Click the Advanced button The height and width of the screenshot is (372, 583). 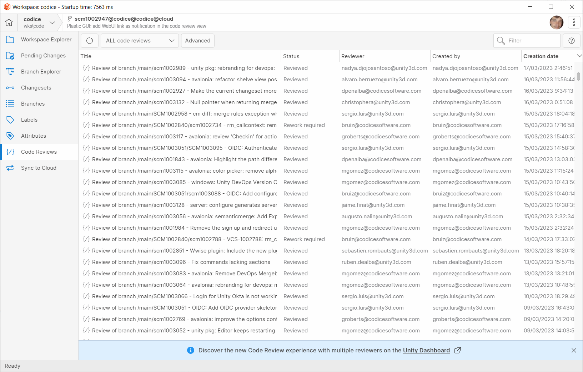pos(197,40)
